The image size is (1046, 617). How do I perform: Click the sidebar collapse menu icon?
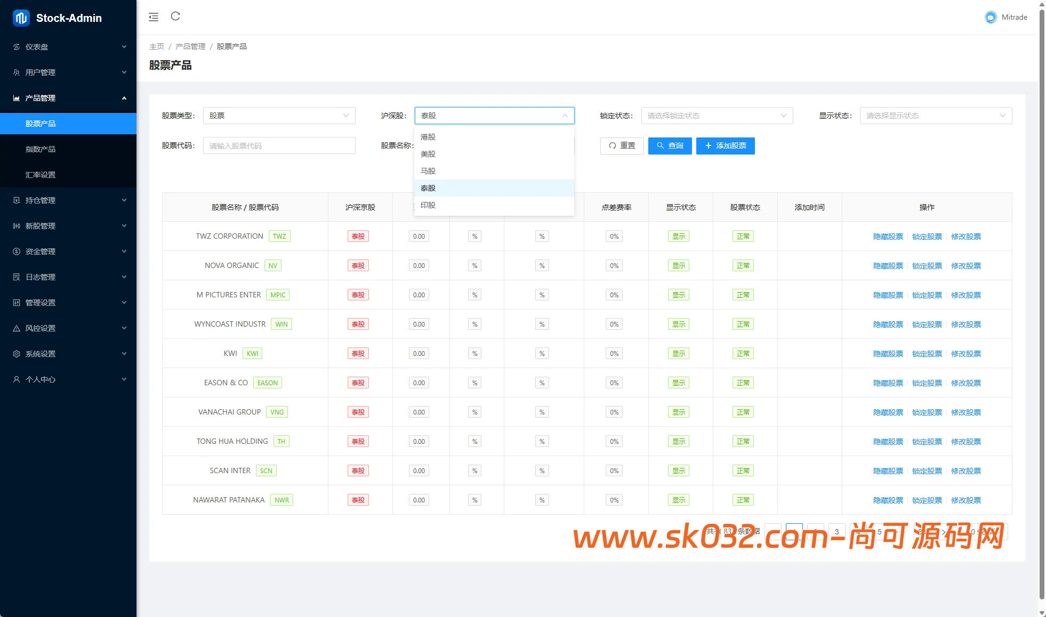click(154, 17)
